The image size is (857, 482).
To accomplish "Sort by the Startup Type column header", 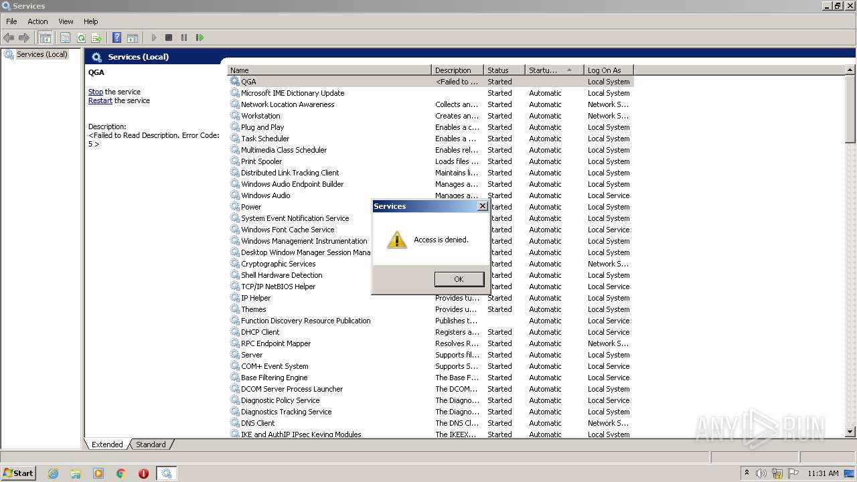I will [554, 70].
